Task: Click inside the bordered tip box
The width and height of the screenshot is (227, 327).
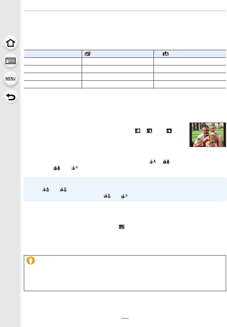Action: [x=125, y=273]
